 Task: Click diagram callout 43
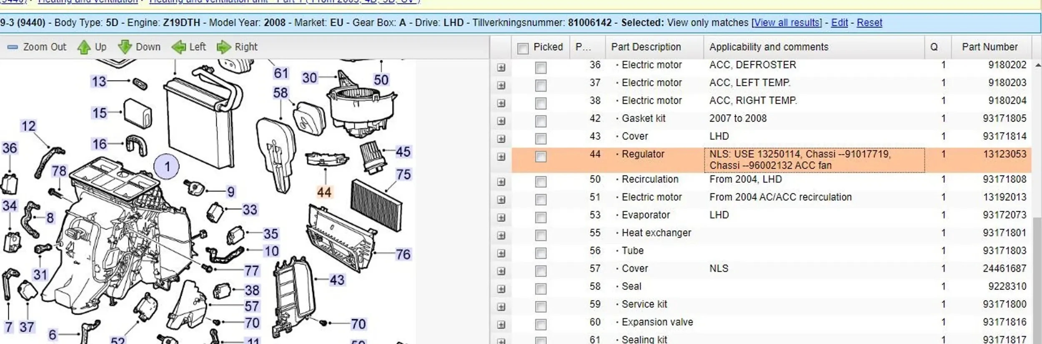[x=337, y=280]
